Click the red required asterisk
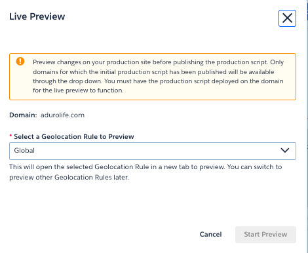 pos(10,136)
